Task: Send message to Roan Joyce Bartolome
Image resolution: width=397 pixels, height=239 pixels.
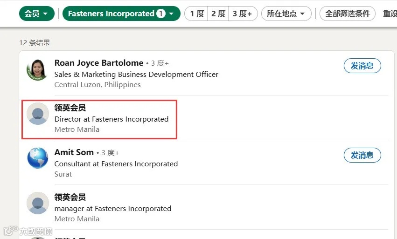Action: pos(362,66)
